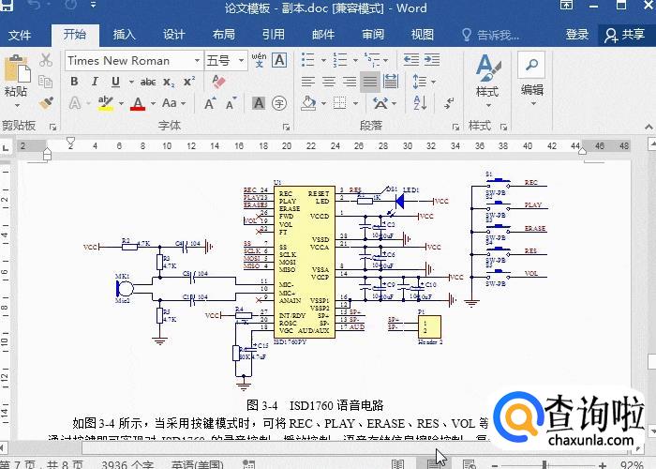Apply strikethrough formatting (abc)

(148, 83)
